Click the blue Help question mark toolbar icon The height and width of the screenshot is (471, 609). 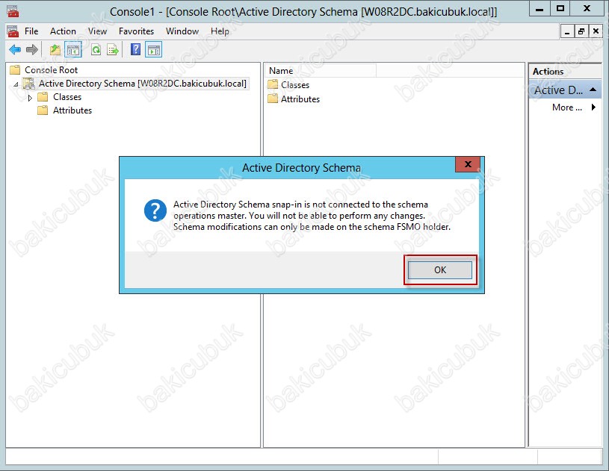[x=135, y=49]
